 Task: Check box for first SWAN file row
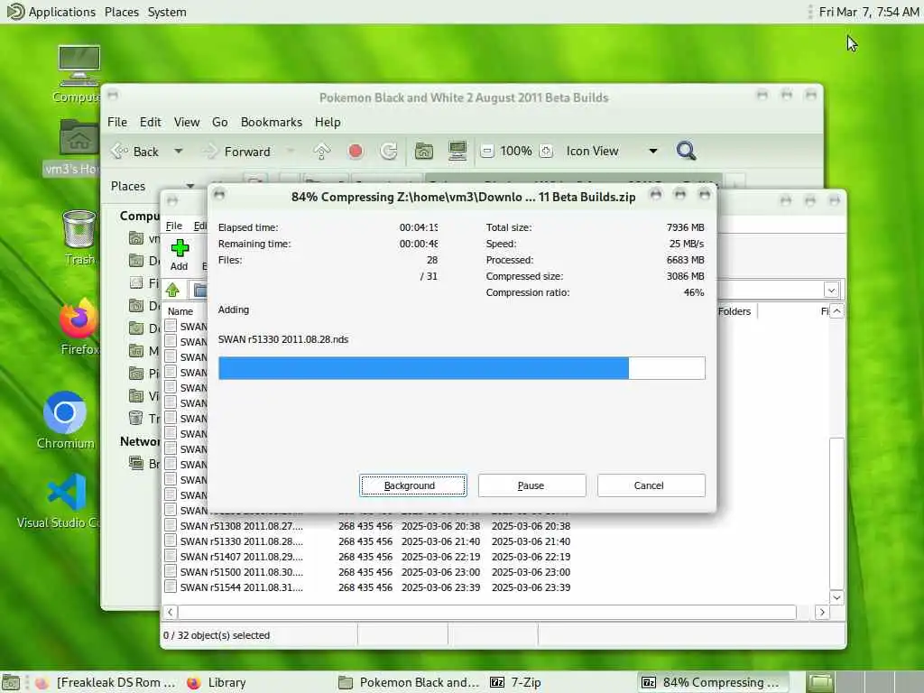point(171,326)
